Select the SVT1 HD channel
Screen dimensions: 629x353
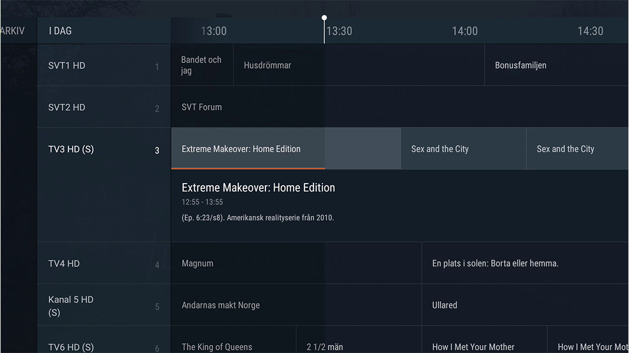point(104,66)
